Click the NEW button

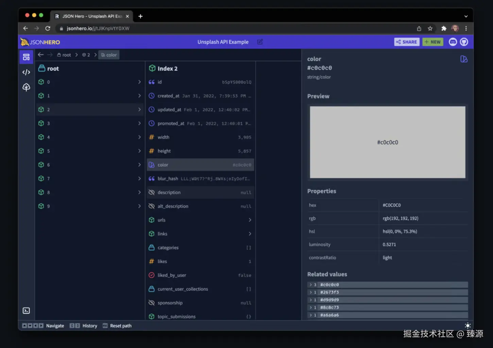(433, 42)
